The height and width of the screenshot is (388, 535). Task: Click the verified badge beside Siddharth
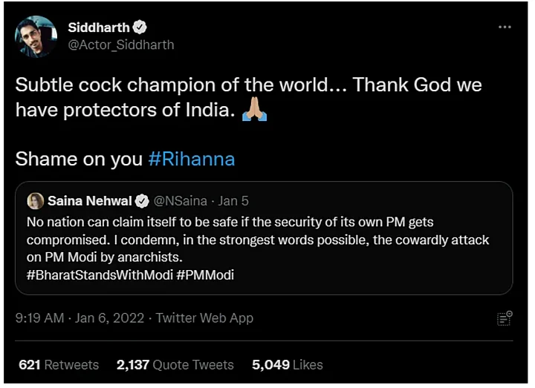pyautogui.click(x=139, y=27)
